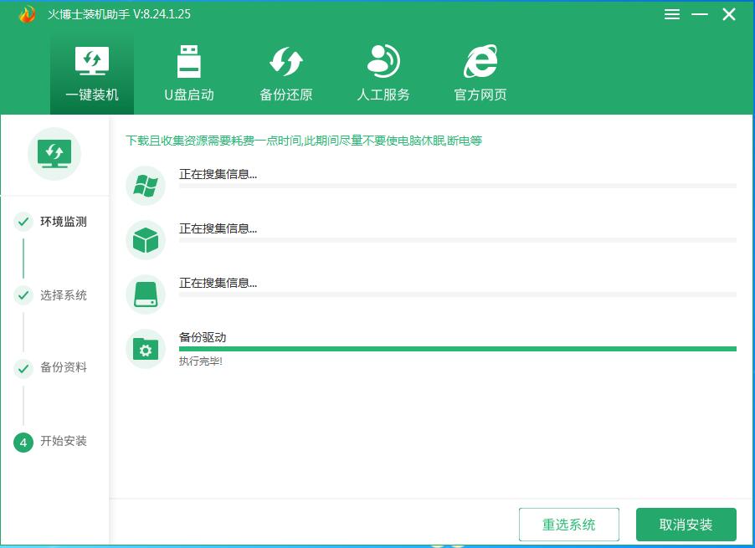Click the progress bar under the cube icon row
Screen dimensions: 755x548
[x=457, y=240]
